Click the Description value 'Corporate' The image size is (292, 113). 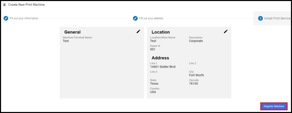pos(196,41)
